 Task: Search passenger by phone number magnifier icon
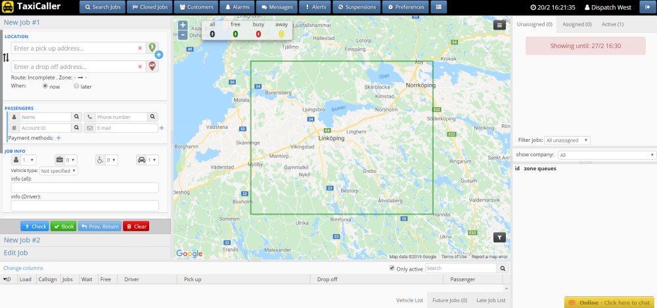pyautogui.click(x=153, y=117)
